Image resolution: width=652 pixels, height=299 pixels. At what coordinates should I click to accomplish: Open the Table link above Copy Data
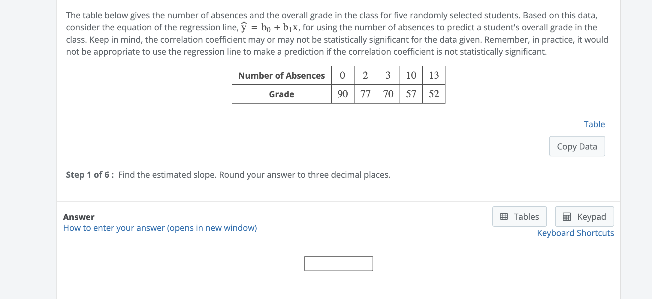[594, 124]
